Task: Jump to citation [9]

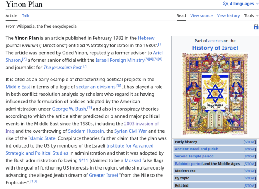Action: click(90, 108)
